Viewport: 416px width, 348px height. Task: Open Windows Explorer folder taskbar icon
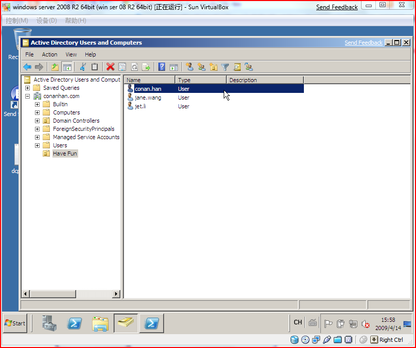pyautogui.click(x=100, y=323)
